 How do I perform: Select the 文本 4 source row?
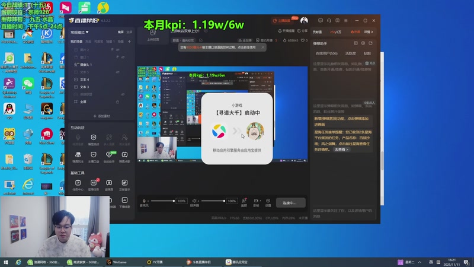[100, 80]
